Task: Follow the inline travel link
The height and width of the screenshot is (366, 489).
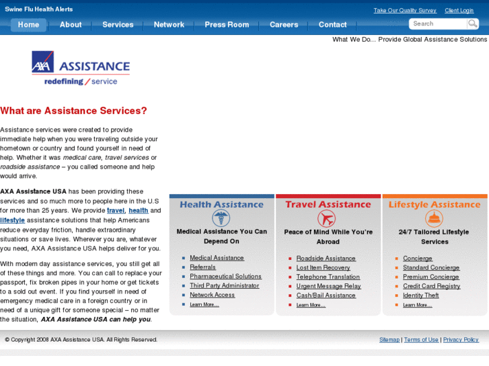Action: [116, 211]
